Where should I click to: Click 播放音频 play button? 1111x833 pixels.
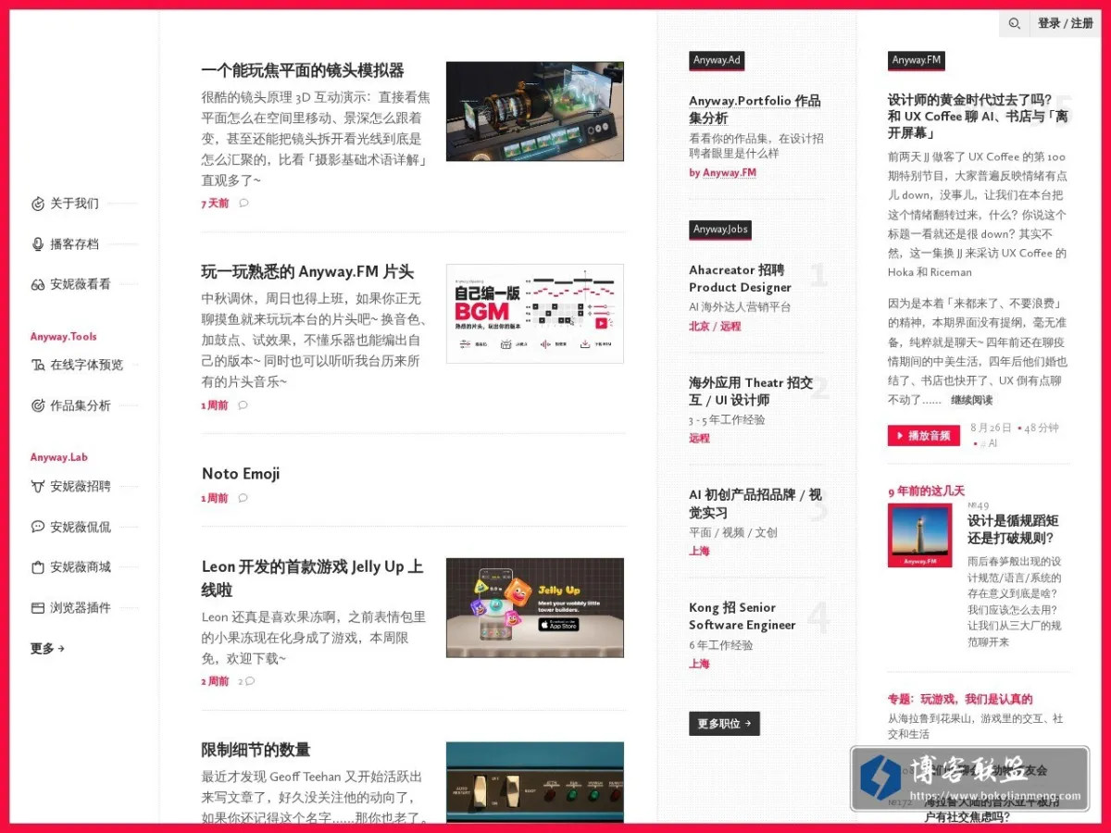[x=923, y=436]
